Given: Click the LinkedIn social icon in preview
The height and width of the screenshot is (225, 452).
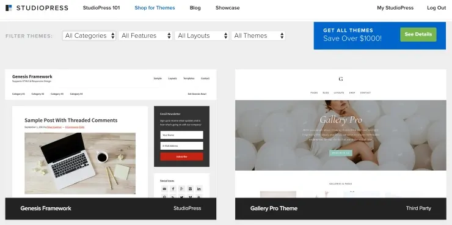Looking at the screenshot, I should tap(199, 189).
